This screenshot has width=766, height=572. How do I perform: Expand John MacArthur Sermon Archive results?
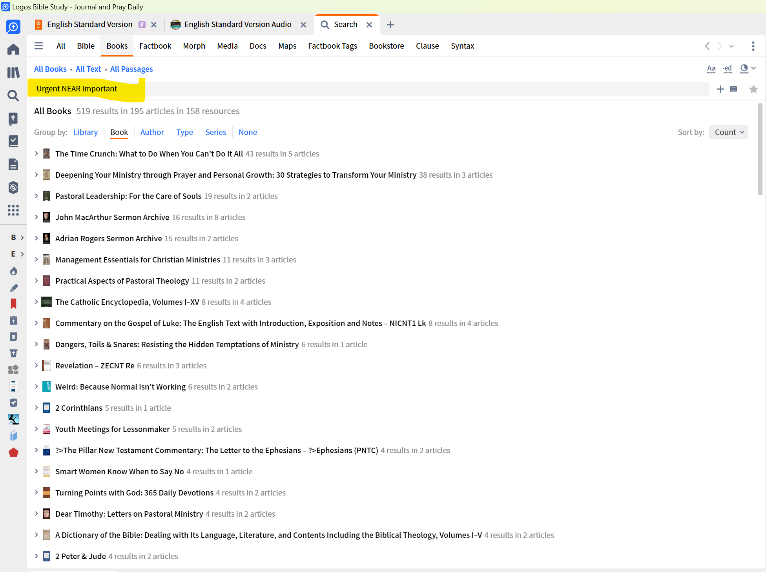(x=36, y=217)
